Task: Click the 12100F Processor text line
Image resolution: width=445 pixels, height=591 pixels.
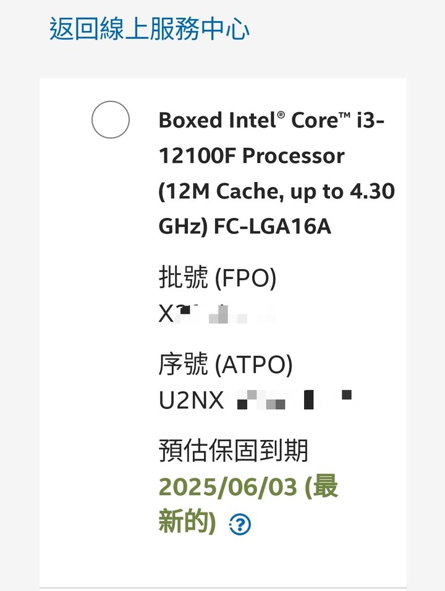Action: (x=252, y=156)
